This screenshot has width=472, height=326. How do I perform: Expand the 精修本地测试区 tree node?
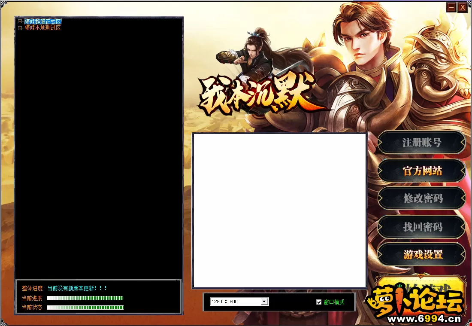[20, 28]
